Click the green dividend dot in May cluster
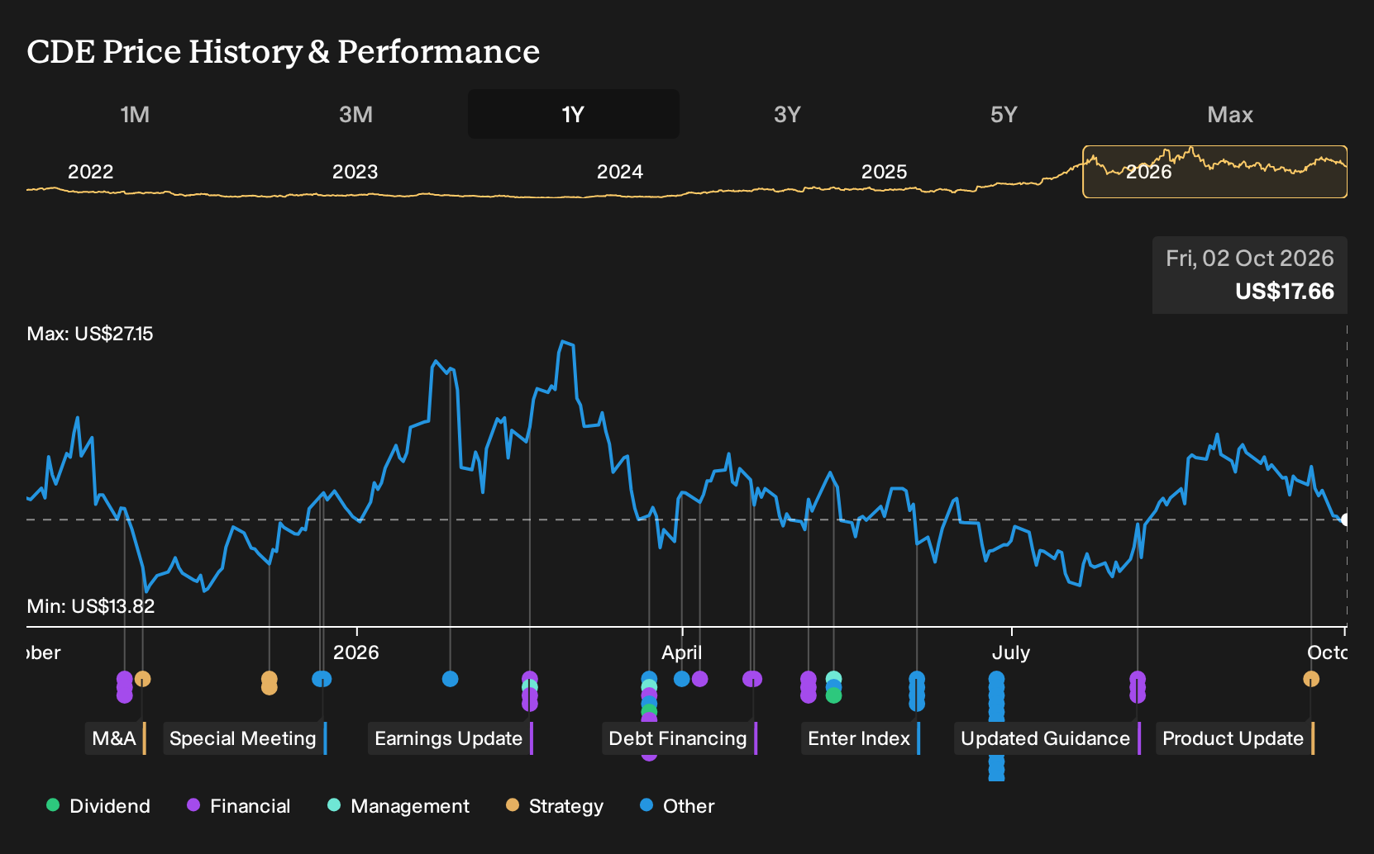This screenshot has width=1374, height=854. point(833,695)
